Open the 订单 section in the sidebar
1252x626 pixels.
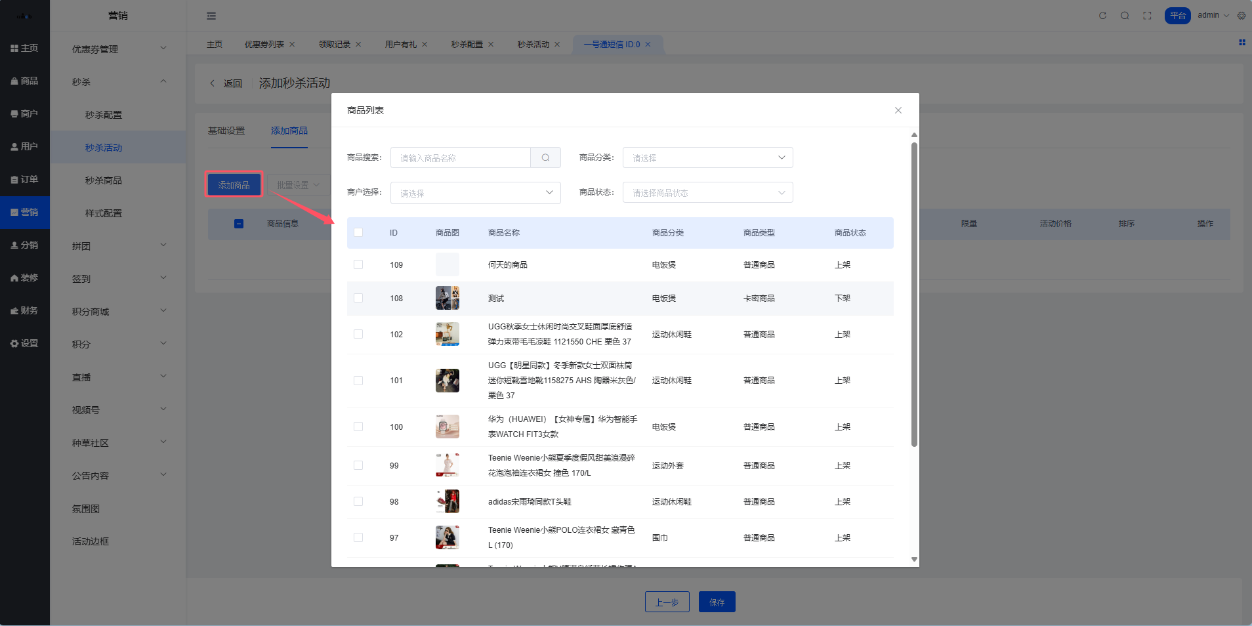pyautogui.click(x=25, y=179)
